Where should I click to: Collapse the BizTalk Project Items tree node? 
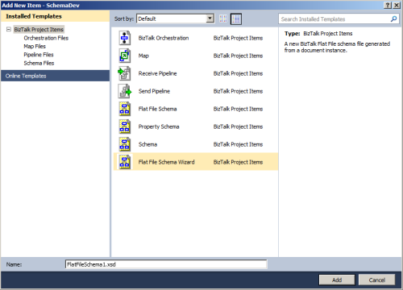pyautogui.click(x=9, y=29)
